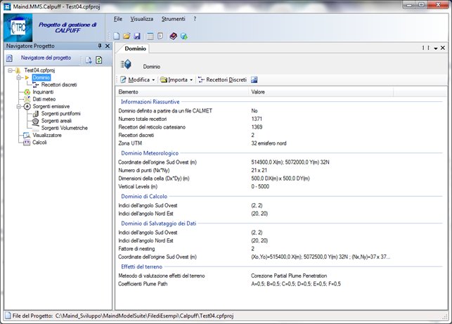Screen dimensions: 452x324
Task: Collapse the Sorgenti emissive tree node
Action: tap(19, 106)
